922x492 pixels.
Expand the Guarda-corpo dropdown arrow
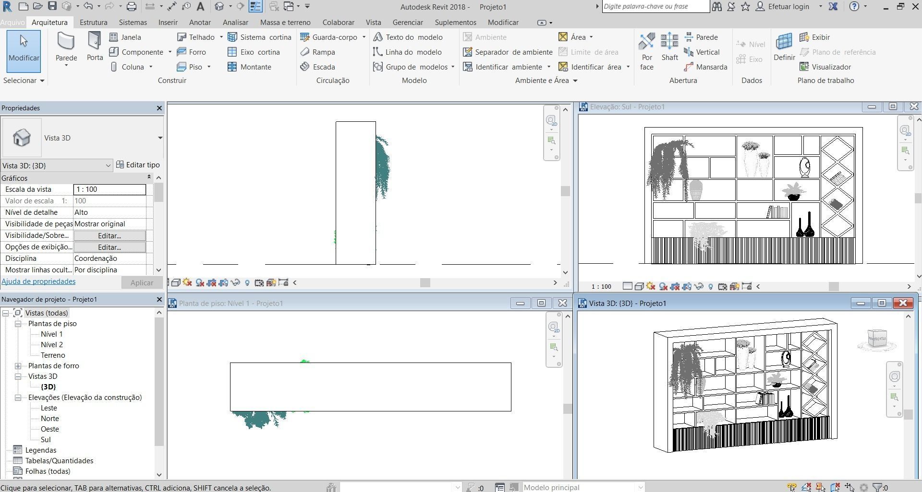coord(364,37)
